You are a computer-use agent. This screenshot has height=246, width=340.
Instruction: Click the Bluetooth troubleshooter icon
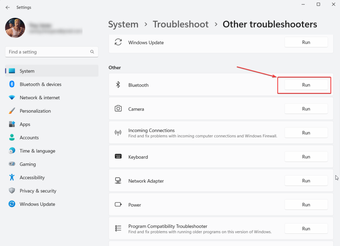[118, 85]
